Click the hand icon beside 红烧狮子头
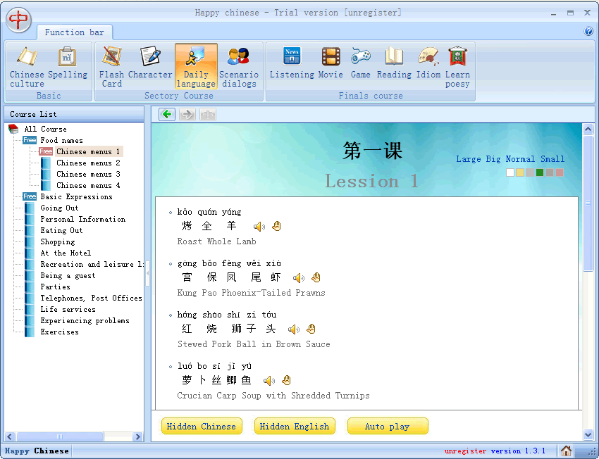The image size is (599, 459). pos(311,329)
